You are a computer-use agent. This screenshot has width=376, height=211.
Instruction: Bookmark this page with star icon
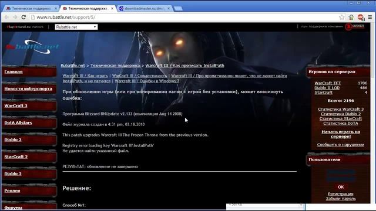342,17
